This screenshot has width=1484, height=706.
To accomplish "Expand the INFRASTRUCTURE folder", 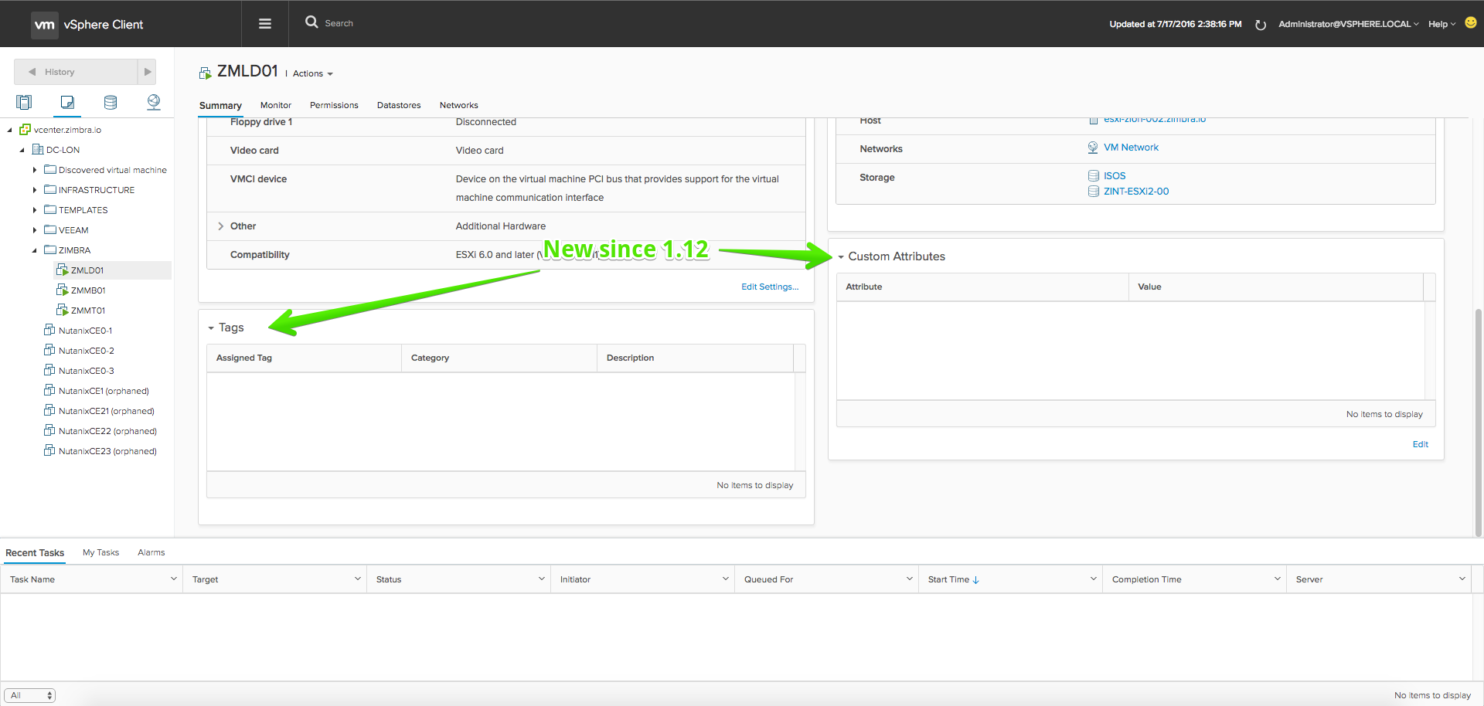I will (x=34, y=190).
